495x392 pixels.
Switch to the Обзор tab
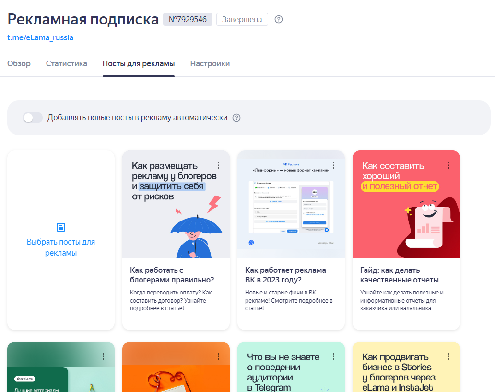[19, 63]
